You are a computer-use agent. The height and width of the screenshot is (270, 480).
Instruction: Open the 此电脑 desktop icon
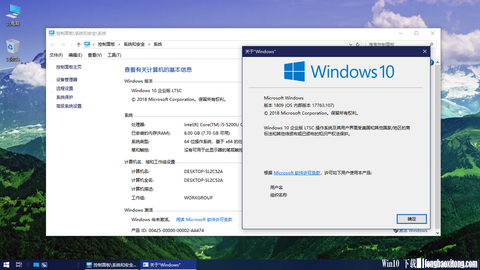13,15
